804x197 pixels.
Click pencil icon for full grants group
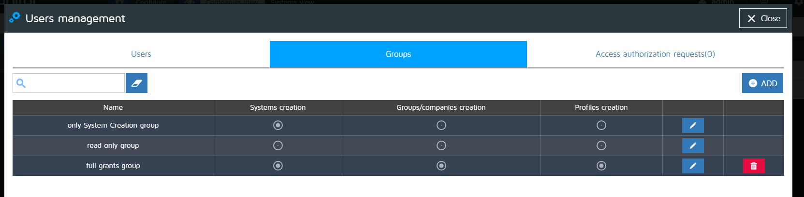[693, 166]
